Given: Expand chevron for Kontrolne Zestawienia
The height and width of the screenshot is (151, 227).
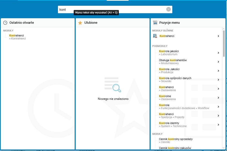Looking at the screenshot, I should pyautogui.click(x=218, y=98).
